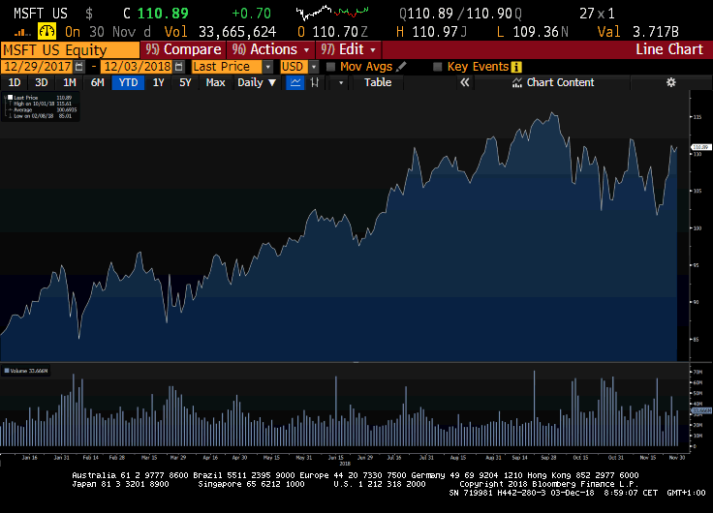
Task: Click High on 10/01/18 legend row
Action: tap(43, 104)
